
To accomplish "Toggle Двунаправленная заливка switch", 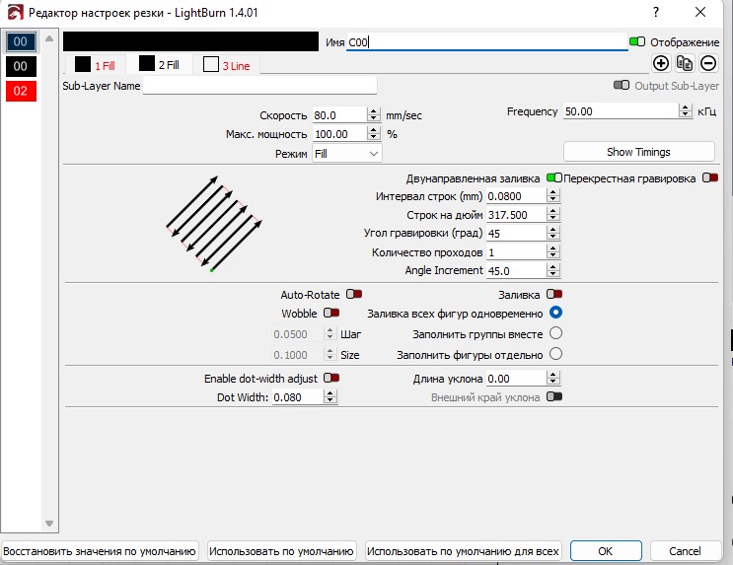I will pyautogui.click(x=554, y=177).
